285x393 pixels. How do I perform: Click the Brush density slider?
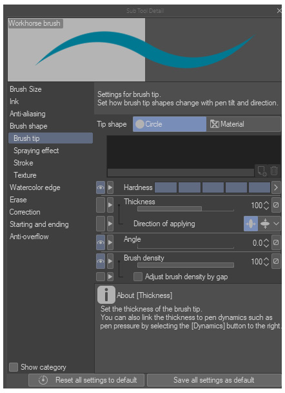(x=186, y=265)
